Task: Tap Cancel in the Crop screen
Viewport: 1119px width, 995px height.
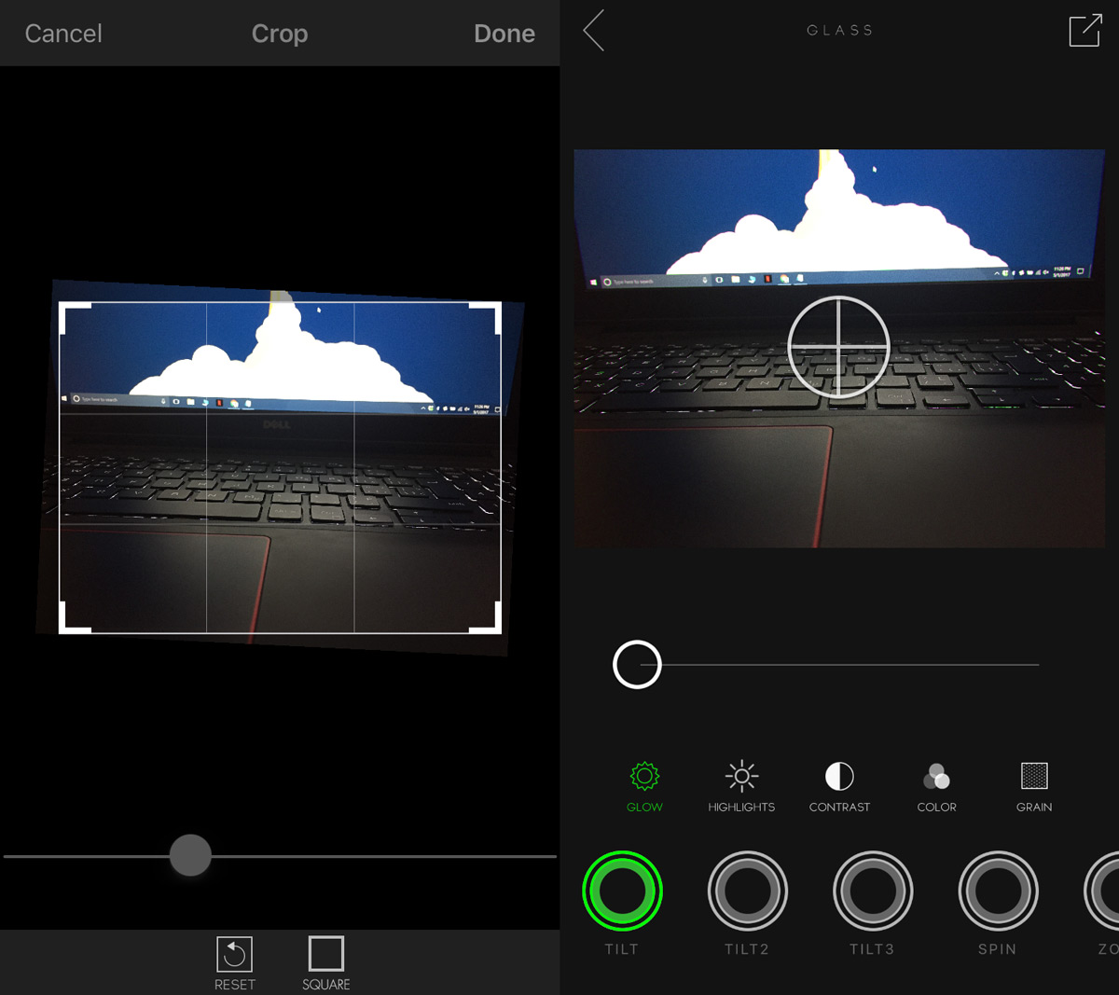Action: 63,34
